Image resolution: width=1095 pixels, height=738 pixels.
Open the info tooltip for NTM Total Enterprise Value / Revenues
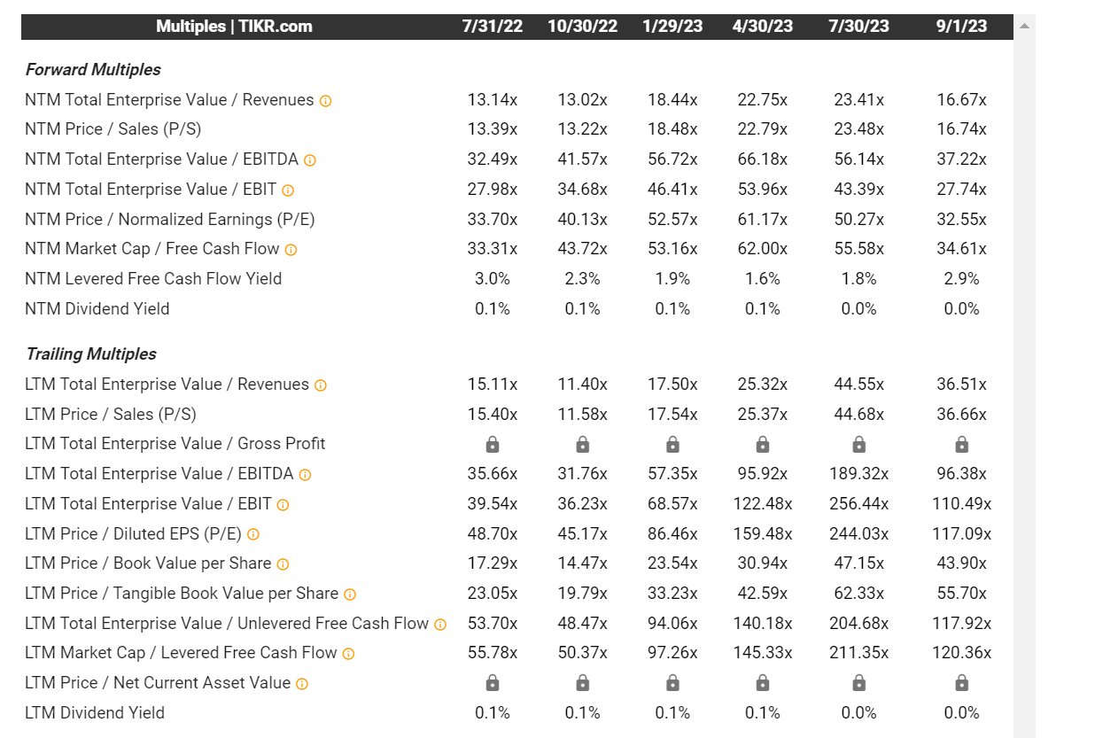(324, 100)
